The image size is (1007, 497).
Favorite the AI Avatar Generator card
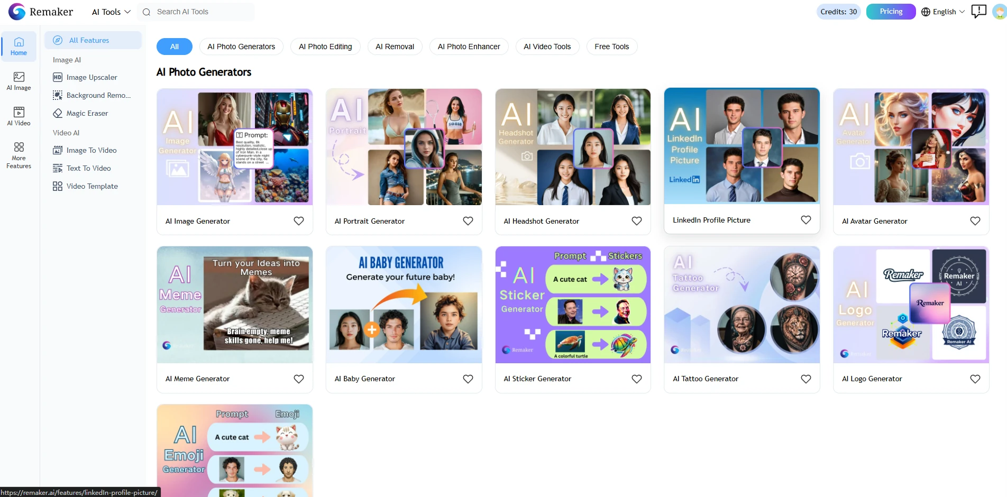975,221
